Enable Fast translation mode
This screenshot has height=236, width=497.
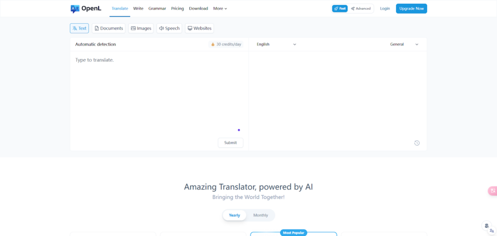point(340,9)
